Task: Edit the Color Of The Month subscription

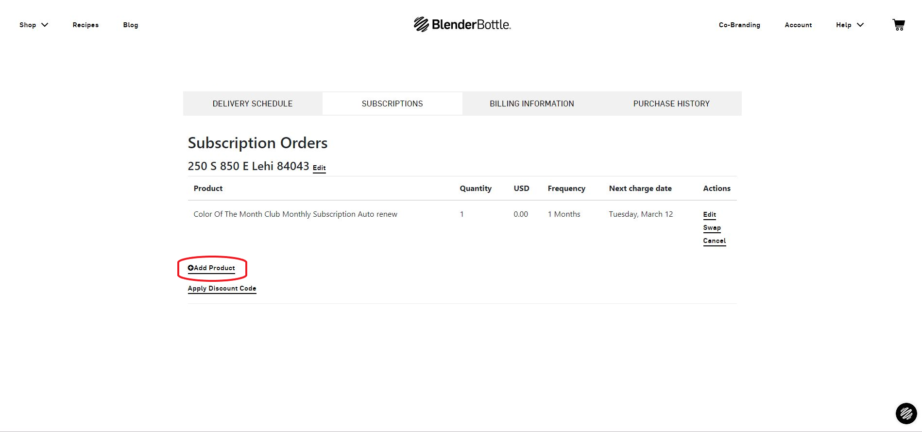Action: (x=710, y=214)
